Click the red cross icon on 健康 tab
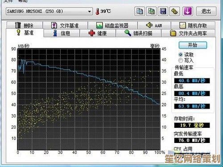Screen dimensions: 223x167 (x=91, y=33)
